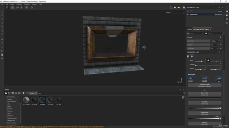Screen dimensions: 229x128
Task: Open the Mode menu
Action: click(x=12, y=4)
